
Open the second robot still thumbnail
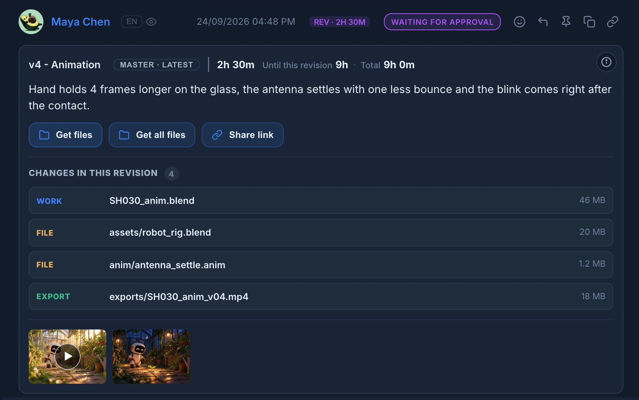(x=151, y=357)
